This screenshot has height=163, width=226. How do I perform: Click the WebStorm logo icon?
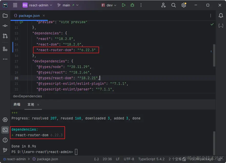pyautogui.click(x=5, y=5)
